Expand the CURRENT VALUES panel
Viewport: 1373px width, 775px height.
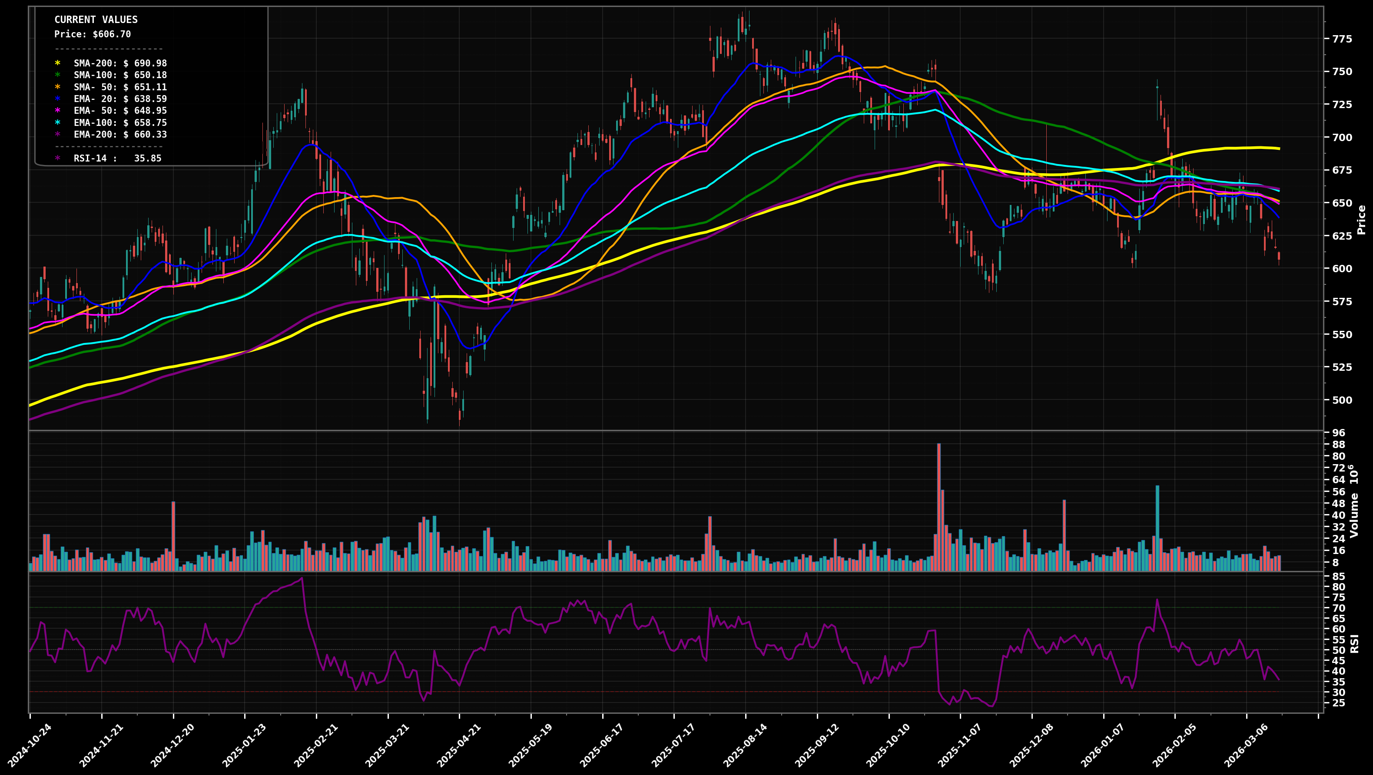[96, 20]
